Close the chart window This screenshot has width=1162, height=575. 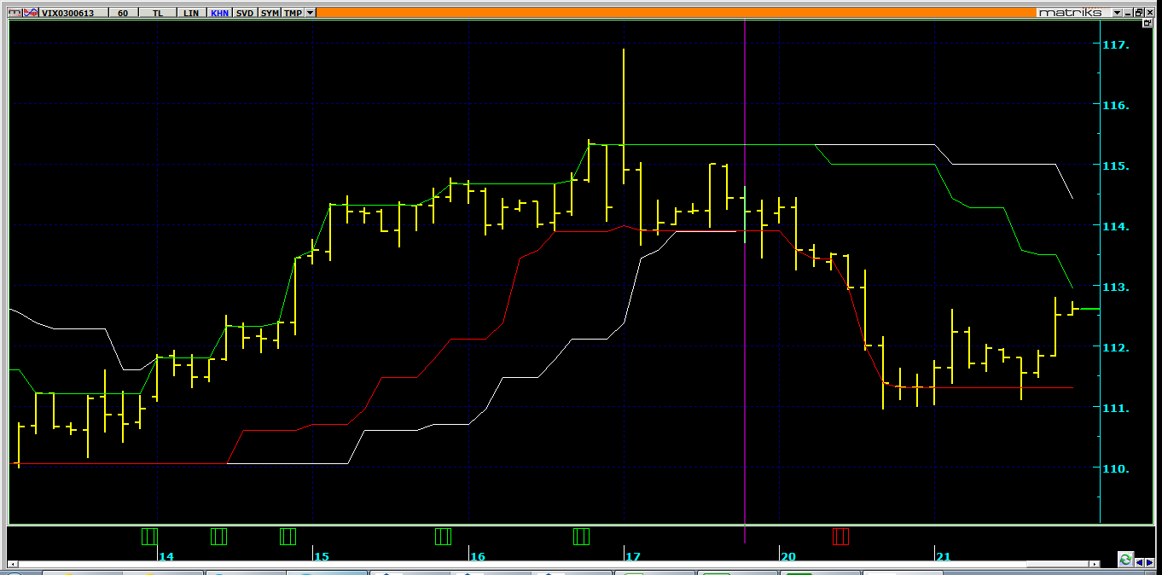[x=1149, y=13]
